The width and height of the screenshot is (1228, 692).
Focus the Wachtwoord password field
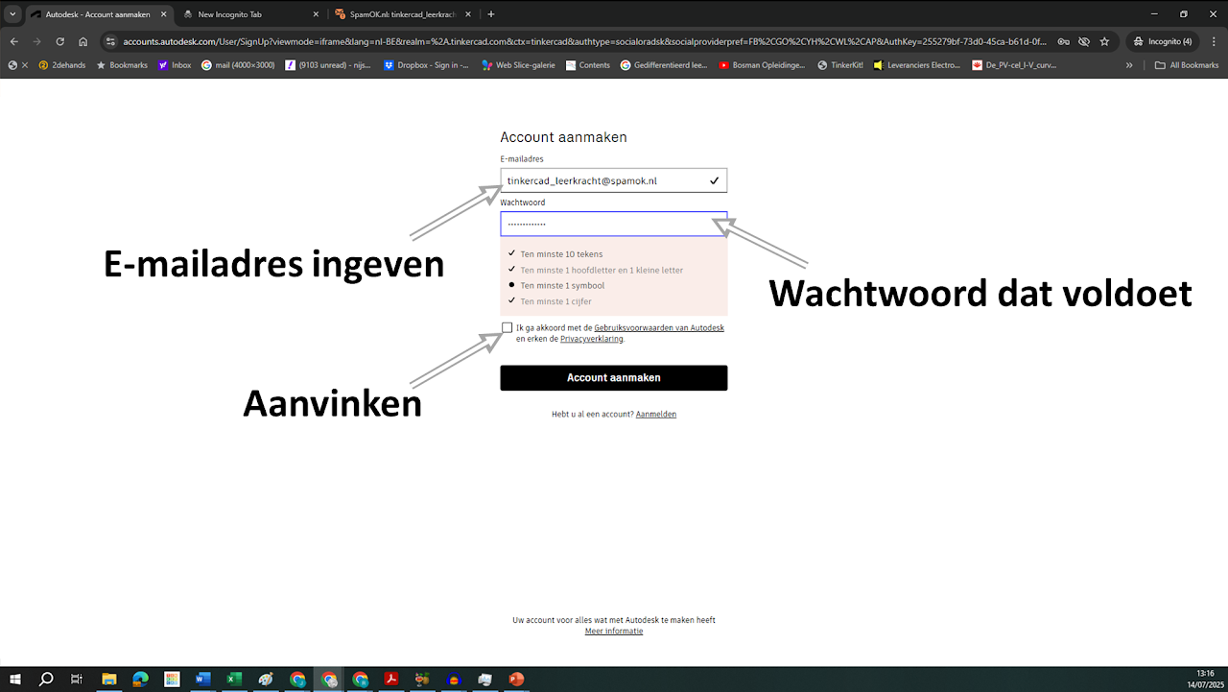[x=614, y=224]
